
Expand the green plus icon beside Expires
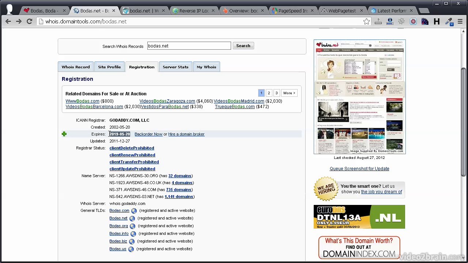(x=64, y=134)
